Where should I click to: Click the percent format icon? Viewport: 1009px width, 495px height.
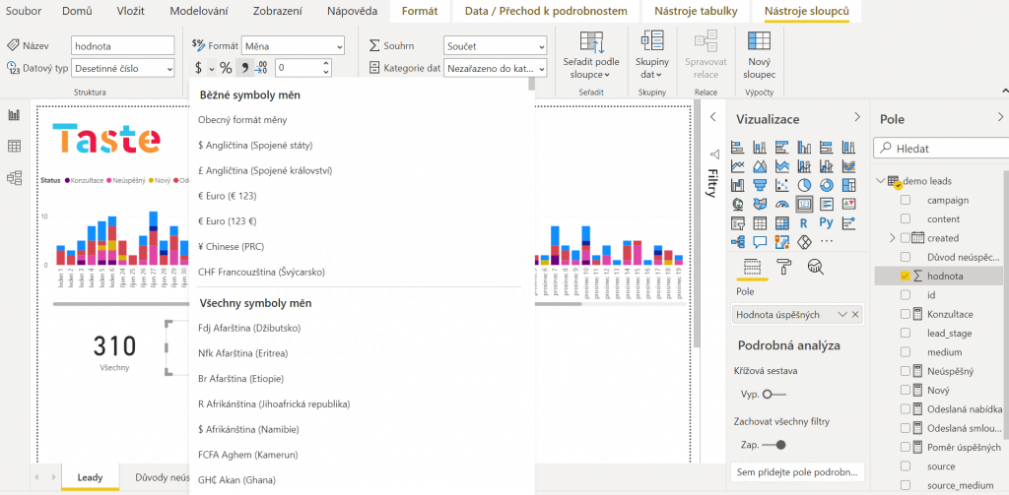point(226,68)
